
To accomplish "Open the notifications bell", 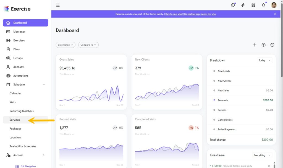I will [x=263, y=5].
